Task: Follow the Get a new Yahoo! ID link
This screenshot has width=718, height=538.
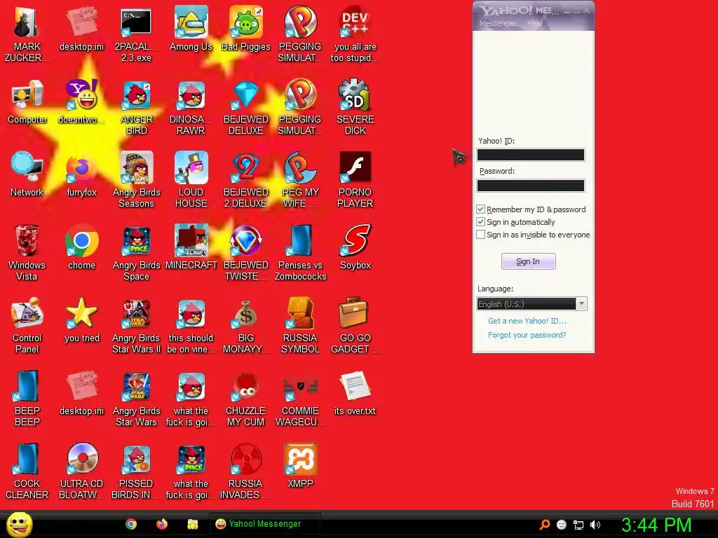Action: coord(527,321)
